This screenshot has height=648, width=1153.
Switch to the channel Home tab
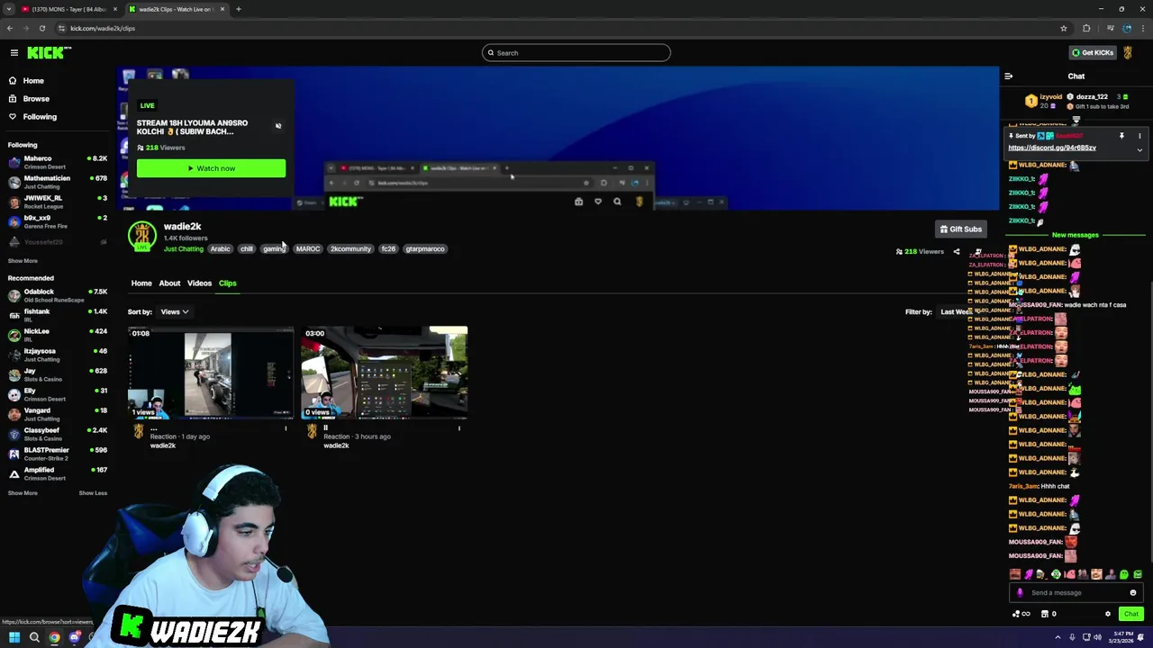[x=141, y=283]
